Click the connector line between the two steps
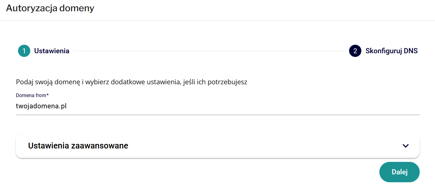435x185 pixels. click(x=209, y=51)
